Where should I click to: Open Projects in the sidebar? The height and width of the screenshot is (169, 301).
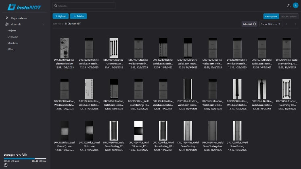(12, 31)
